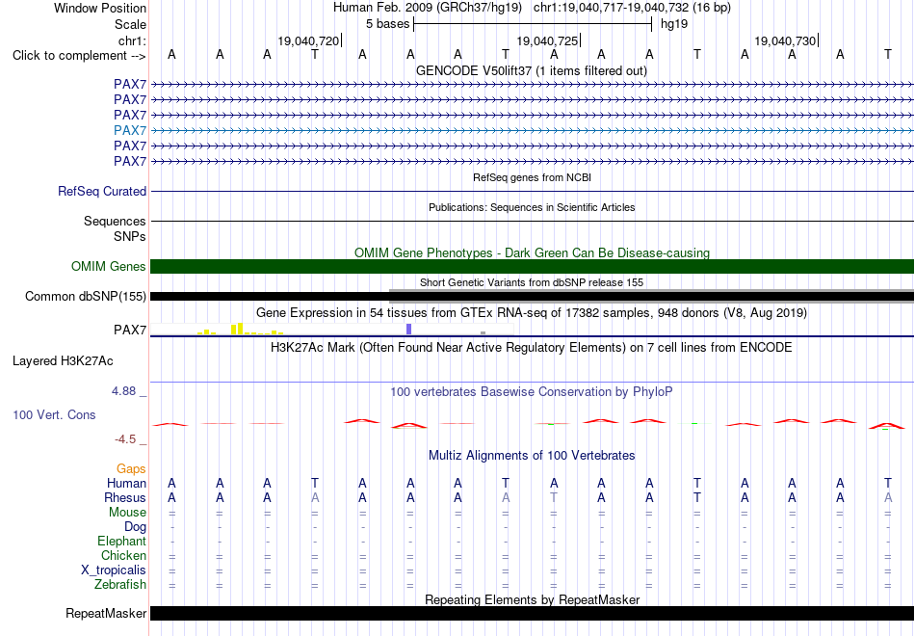
Task: Click the 'chr1:' base position label
Action: (x=132, y=40)
